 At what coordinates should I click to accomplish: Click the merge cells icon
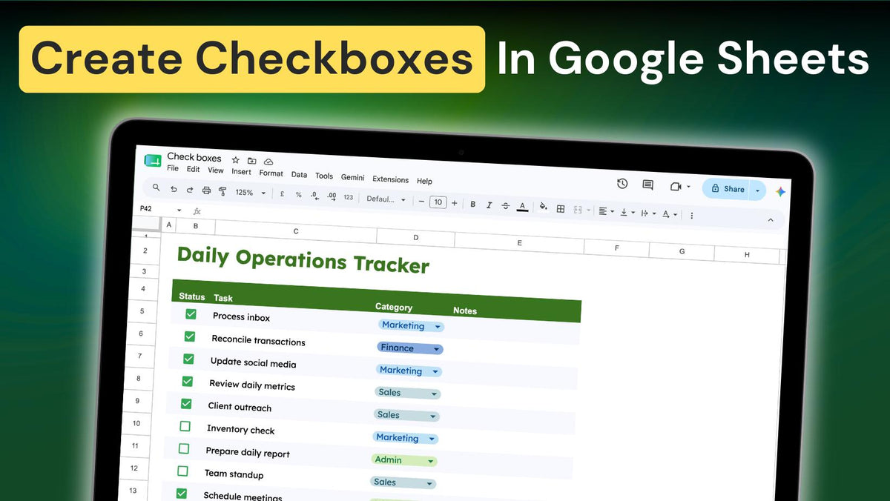tap(578, 210)
